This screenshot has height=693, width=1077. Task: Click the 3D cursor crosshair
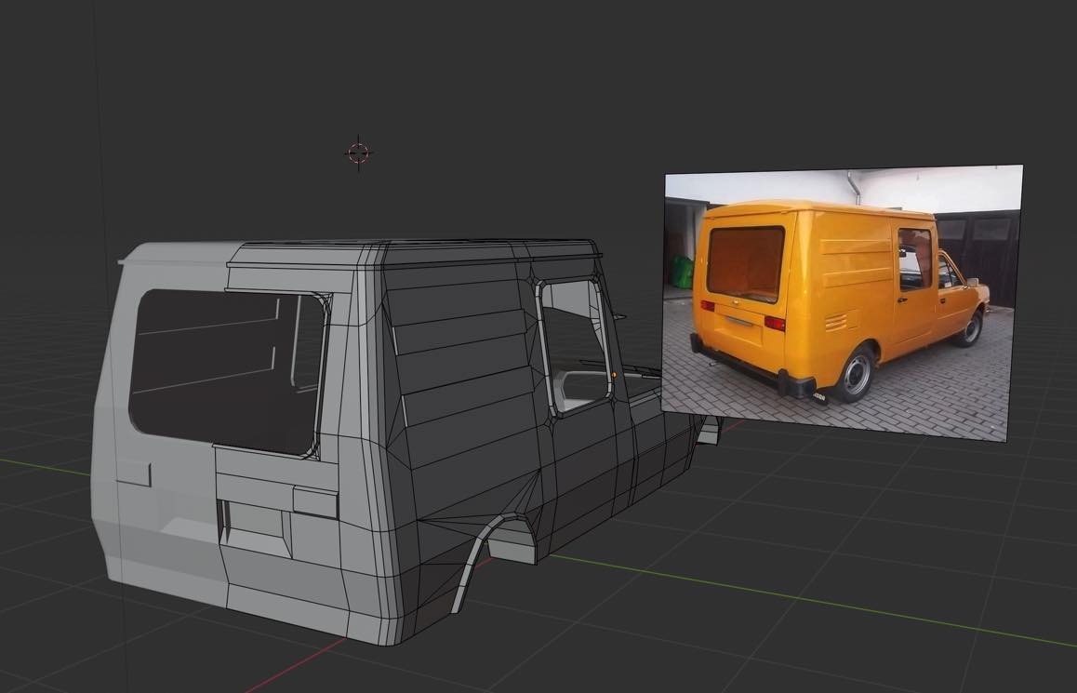[x=358, y=153]
